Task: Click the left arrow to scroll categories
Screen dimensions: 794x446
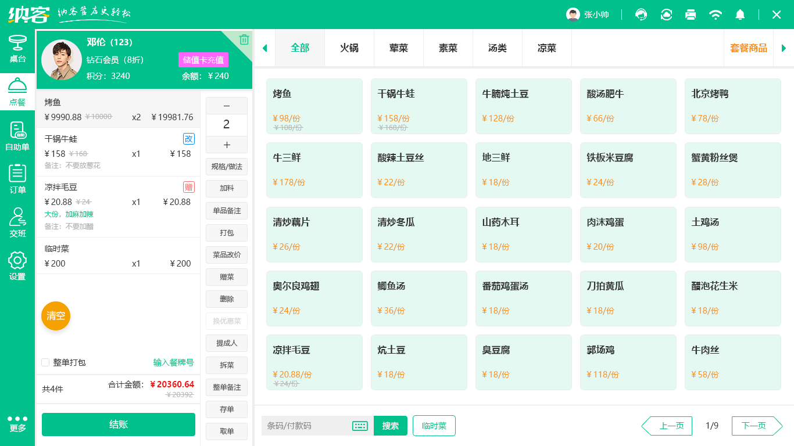Action: 264,48
